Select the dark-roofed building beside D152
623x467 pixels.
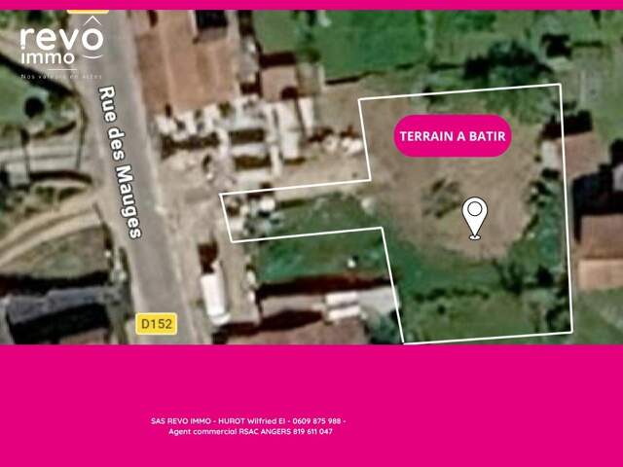tap(59, 315)
